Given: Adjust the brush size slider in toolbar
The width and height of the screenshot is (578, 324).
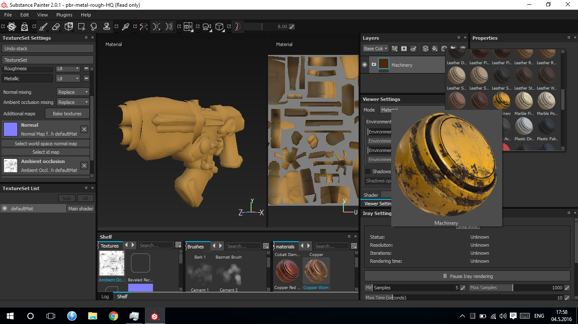Looking at the screenshot, I should 266,27.
